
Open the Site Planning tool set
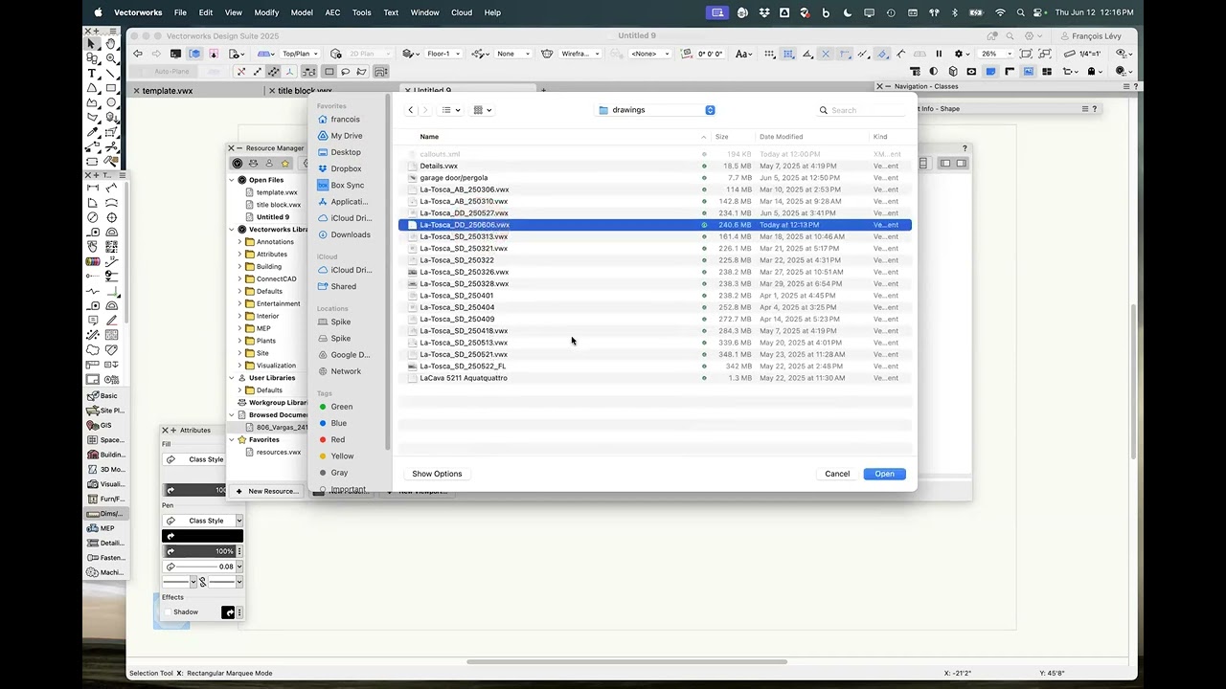[x=105, y=411]
